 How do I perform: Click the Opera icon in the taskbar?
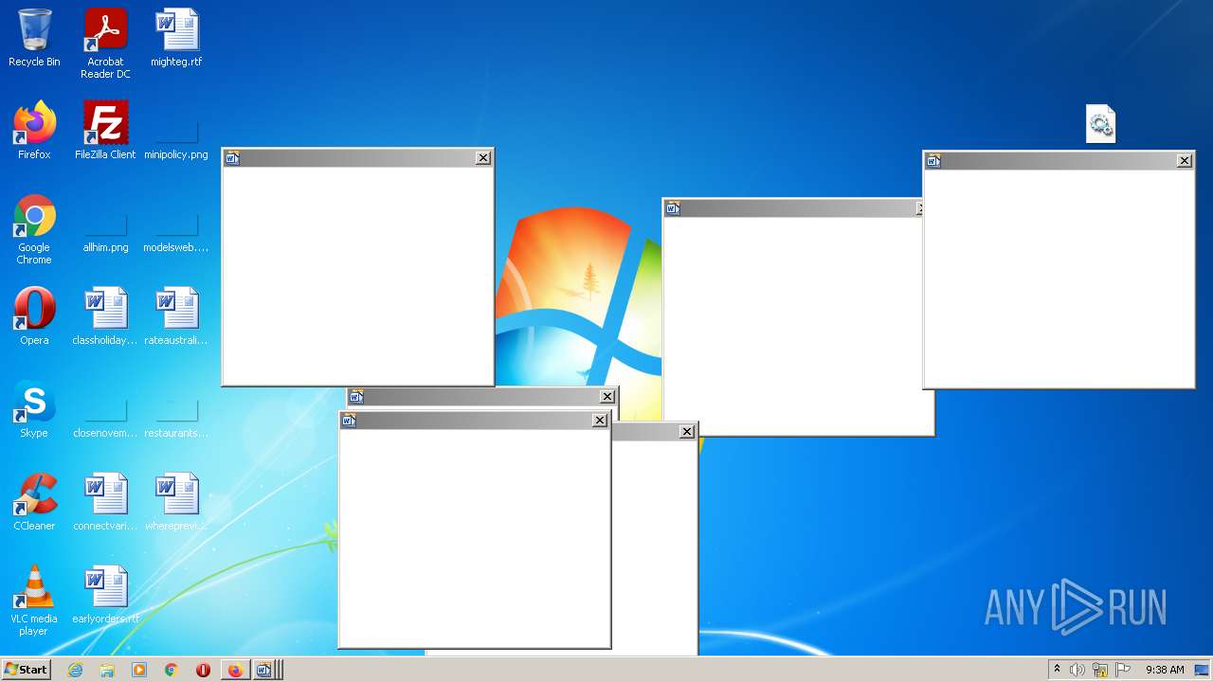pos(203,670)
